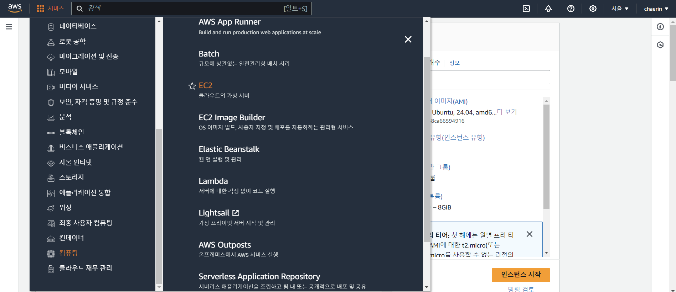Open AWS App Runner service
Viewport: 676px width, 292px height.
(229, 22)
